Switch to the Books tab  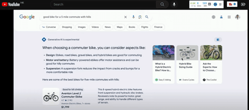tap(132, 27)
